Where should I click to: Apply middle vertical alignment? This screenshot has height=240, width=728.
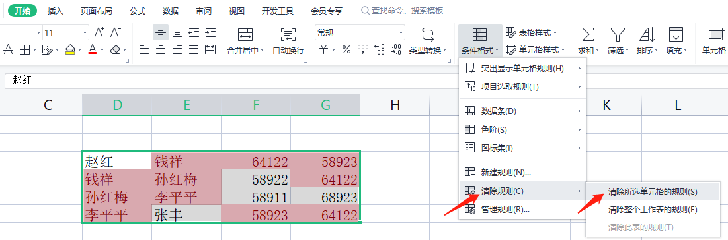tap(161, 32)
